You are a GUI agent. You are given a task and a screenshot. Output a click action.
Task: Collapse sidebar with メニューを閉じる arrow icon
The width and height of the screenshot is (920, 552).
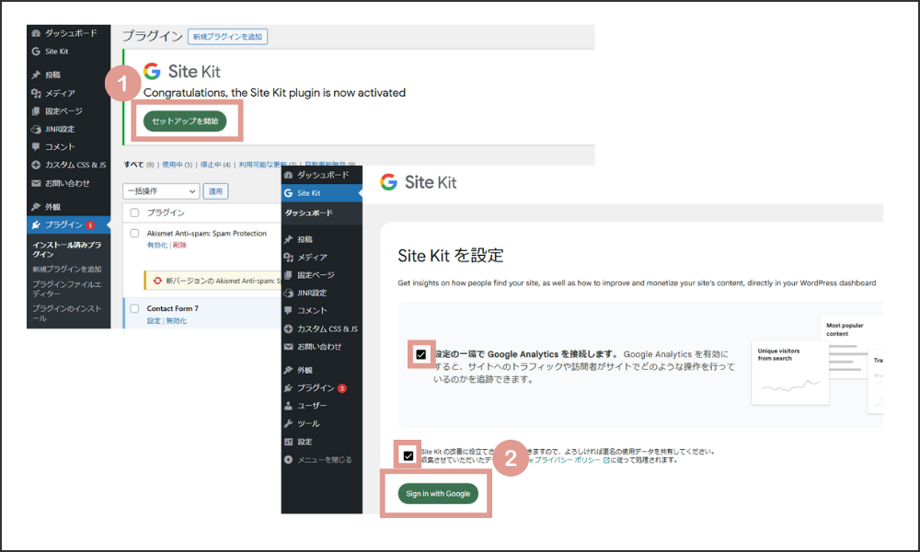pos(288,460)
